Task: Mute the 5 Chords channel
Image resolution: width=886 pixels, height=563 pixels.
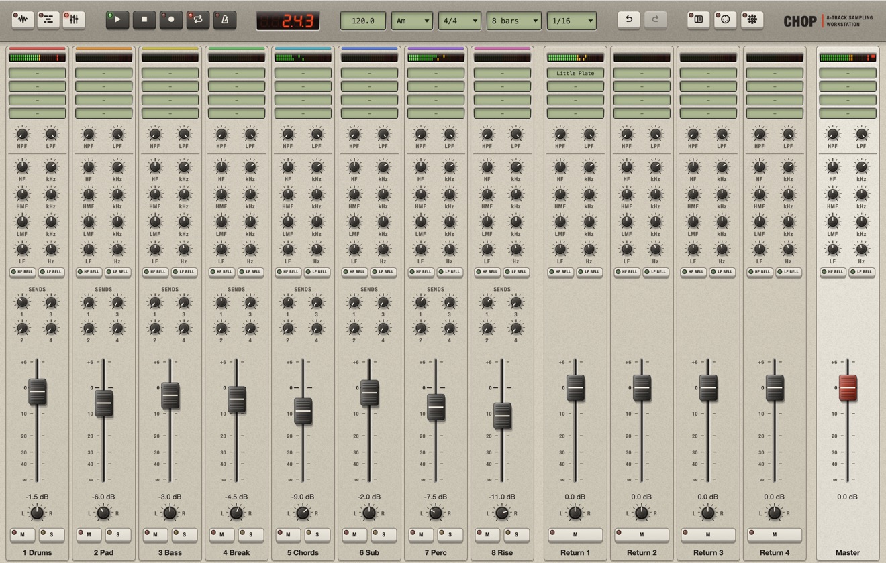Action: click(x=289, y=535)
